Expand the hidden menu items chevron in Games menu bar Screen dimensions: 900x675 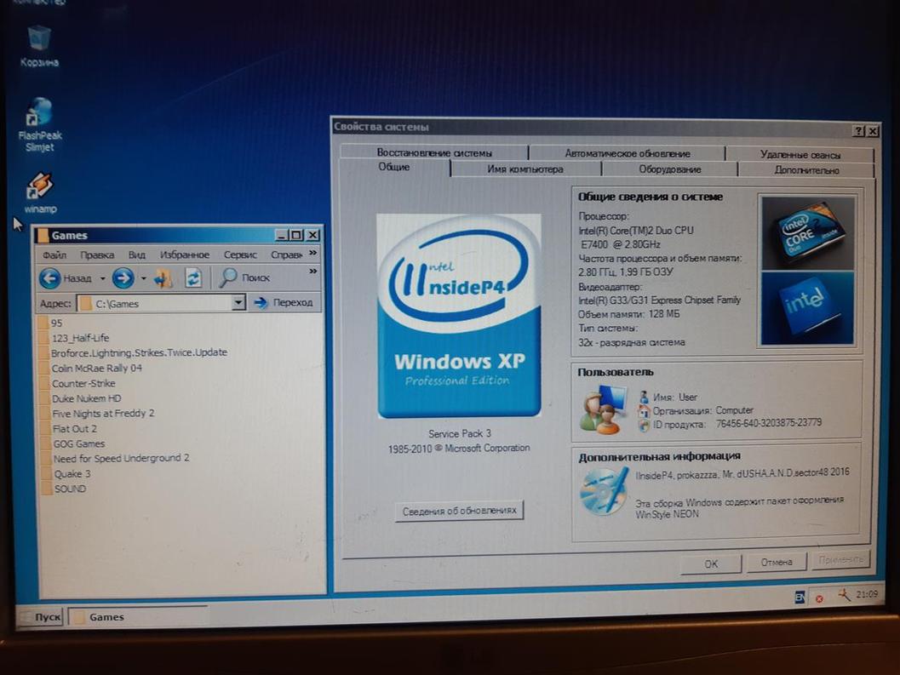[312, 253]
